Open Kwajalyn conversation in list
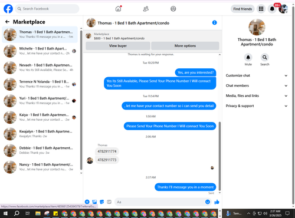The height and width of the screenshot is (218, 295). click(40, 134)
